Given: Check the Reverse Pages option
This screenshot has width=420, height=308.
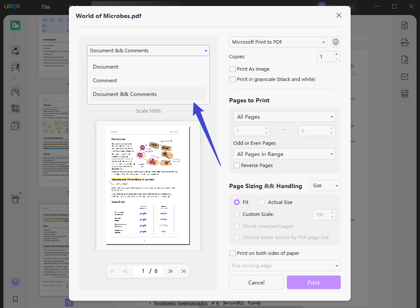Looking at the screenshot, I should (237, 165).
